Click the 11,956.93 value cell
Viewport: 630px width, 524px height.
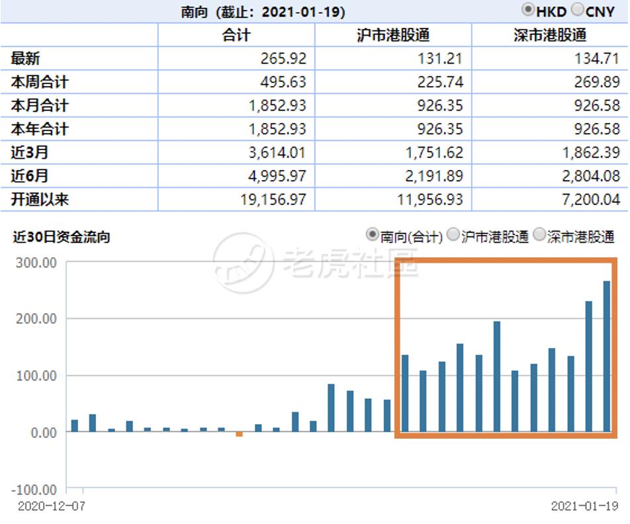430,199
